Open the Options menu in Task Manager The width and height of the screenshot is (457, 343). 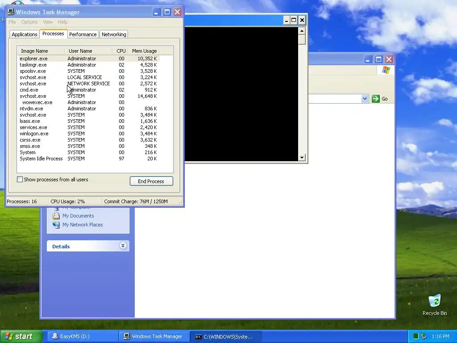[29, 22]
